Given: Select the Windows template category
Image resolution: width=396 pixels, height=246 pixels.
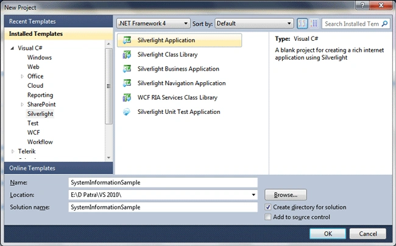Looking at the screenshot, I should 40,57.
